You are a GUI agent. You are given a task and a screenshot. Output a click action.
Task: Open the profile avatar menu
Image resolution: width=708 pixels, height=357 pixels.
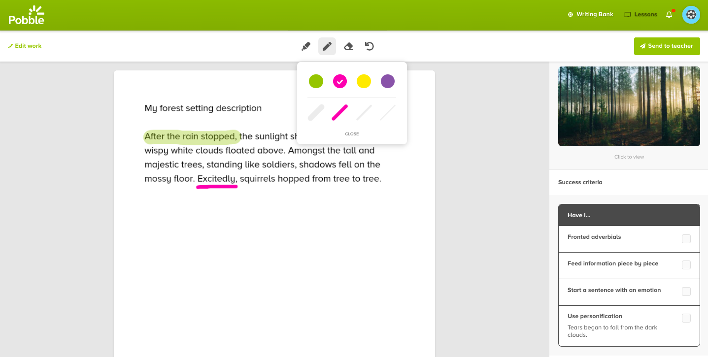(x=691, y=14)
